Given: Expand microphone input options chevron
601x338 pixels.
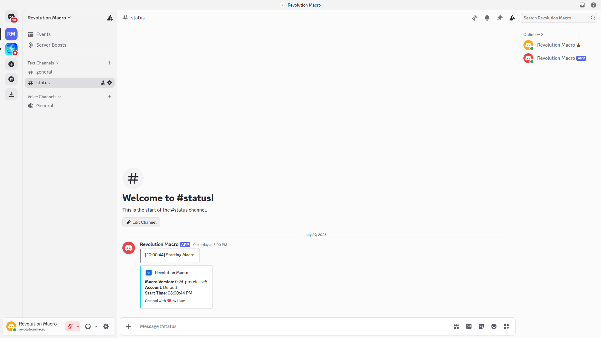Looking at the screenshot, I should pyautogui.click(x=78, y=326).
